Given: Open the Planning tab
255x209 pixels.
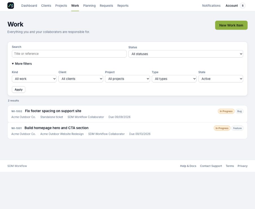Looking at the screenshot, I should tap(89, 6).
